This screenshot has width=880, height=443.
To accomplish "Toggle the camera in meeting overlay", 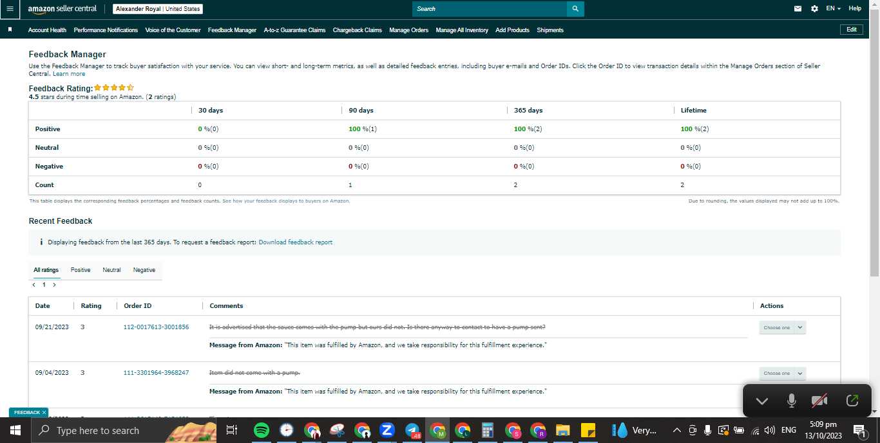I will coord(819,401).
